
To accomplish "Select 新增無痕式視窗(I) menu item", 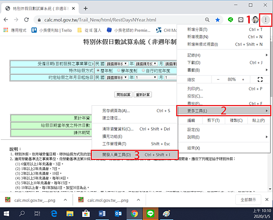I will click(x=223, y=44).
